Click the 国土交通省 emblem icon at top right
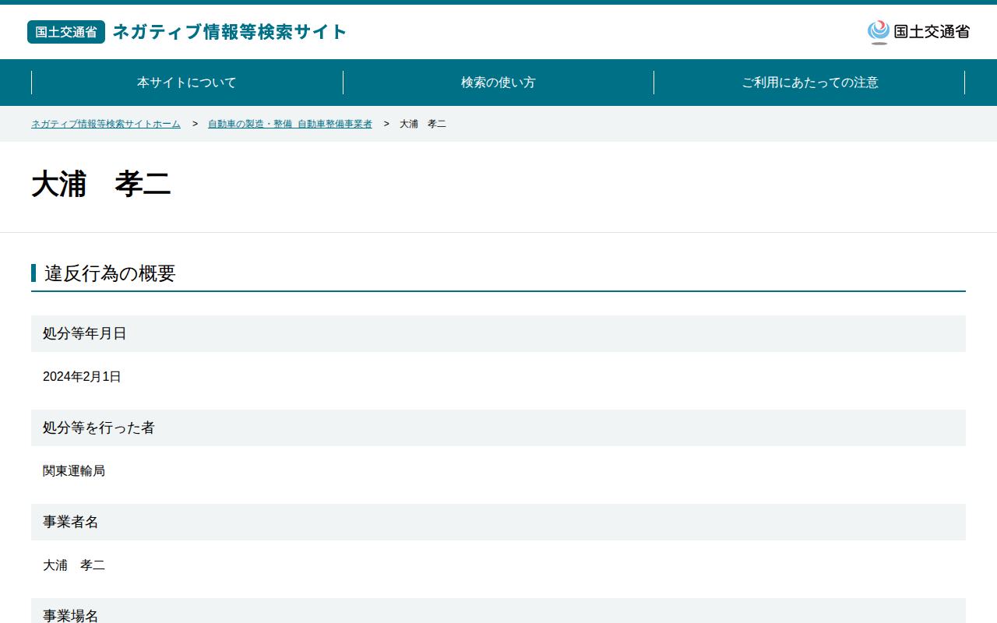997x623 pixels. click(879, 32)
